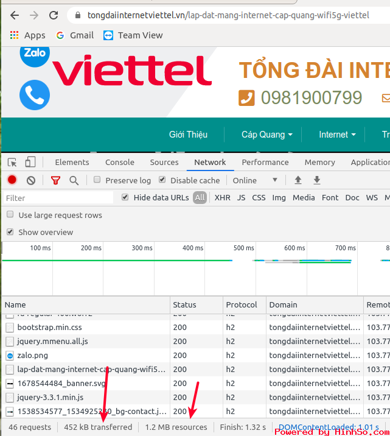Filter requests by CSS
390x436 pixels.
click(259, 197)
